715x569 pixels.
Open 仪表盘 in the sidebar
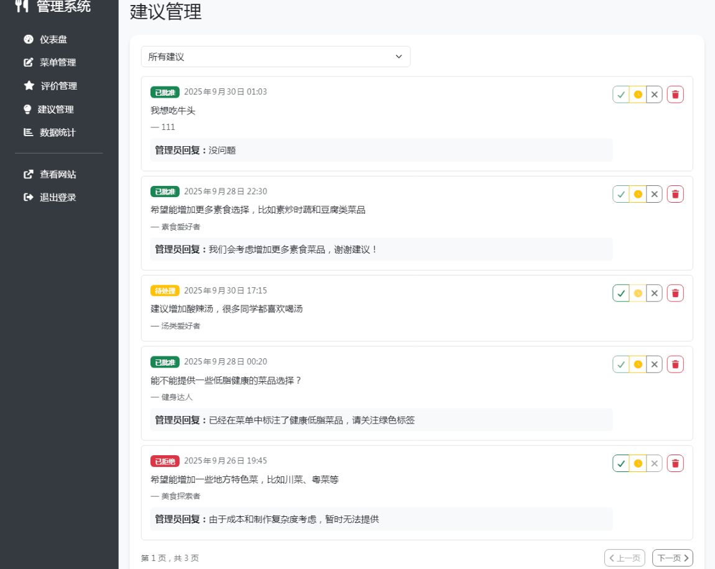coord(53,39)
